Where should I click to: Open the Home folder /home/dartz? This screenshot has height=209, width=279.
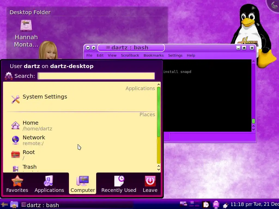pos(80,125)
